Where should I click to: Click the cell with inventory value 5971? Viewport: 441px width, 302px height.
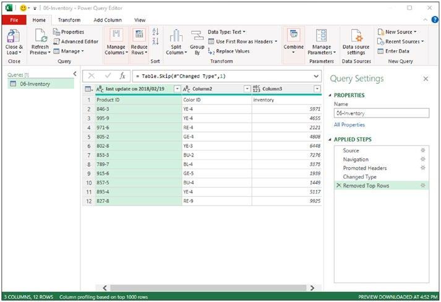286,109
